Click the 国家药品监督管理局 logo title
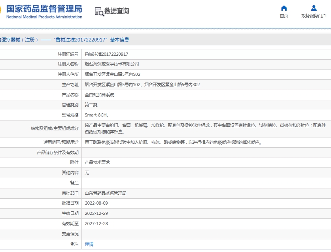The width and height of the screenshot is (331, 252). click(44, 9)
